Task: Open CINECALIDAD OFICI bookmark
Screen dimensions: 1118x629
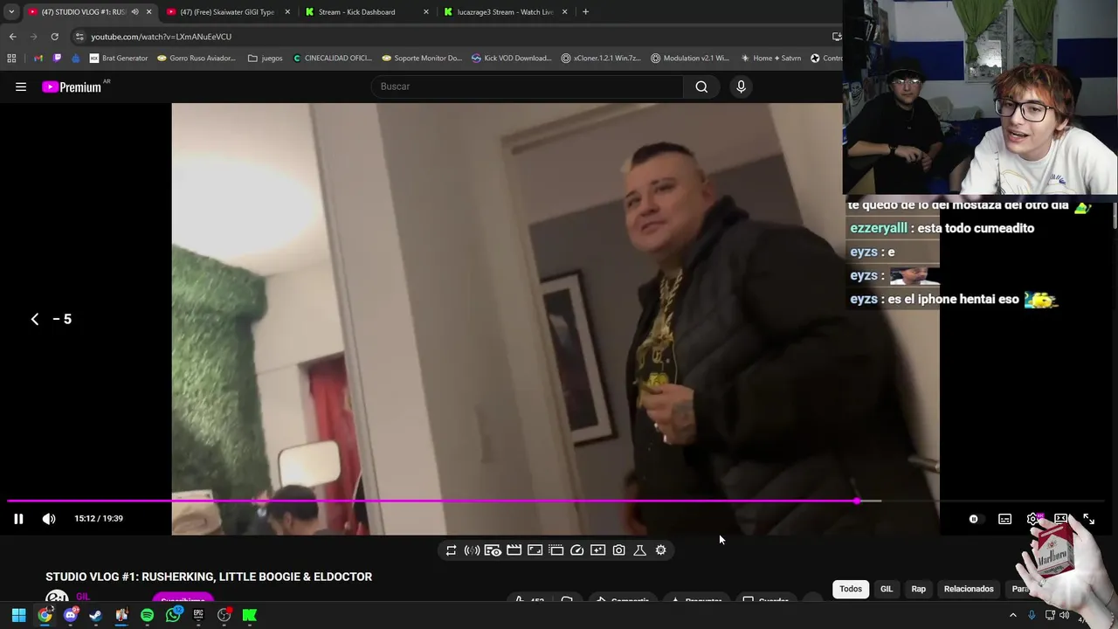Action: point(333,59)
